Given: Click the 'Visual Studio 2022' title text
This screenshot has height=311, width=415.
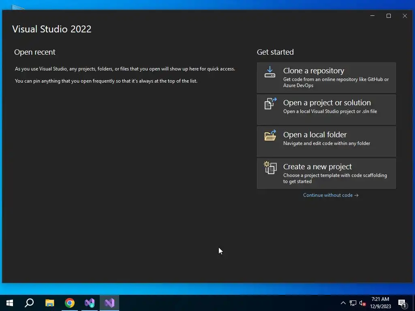Looking at the screenshot, I should 51,29.
